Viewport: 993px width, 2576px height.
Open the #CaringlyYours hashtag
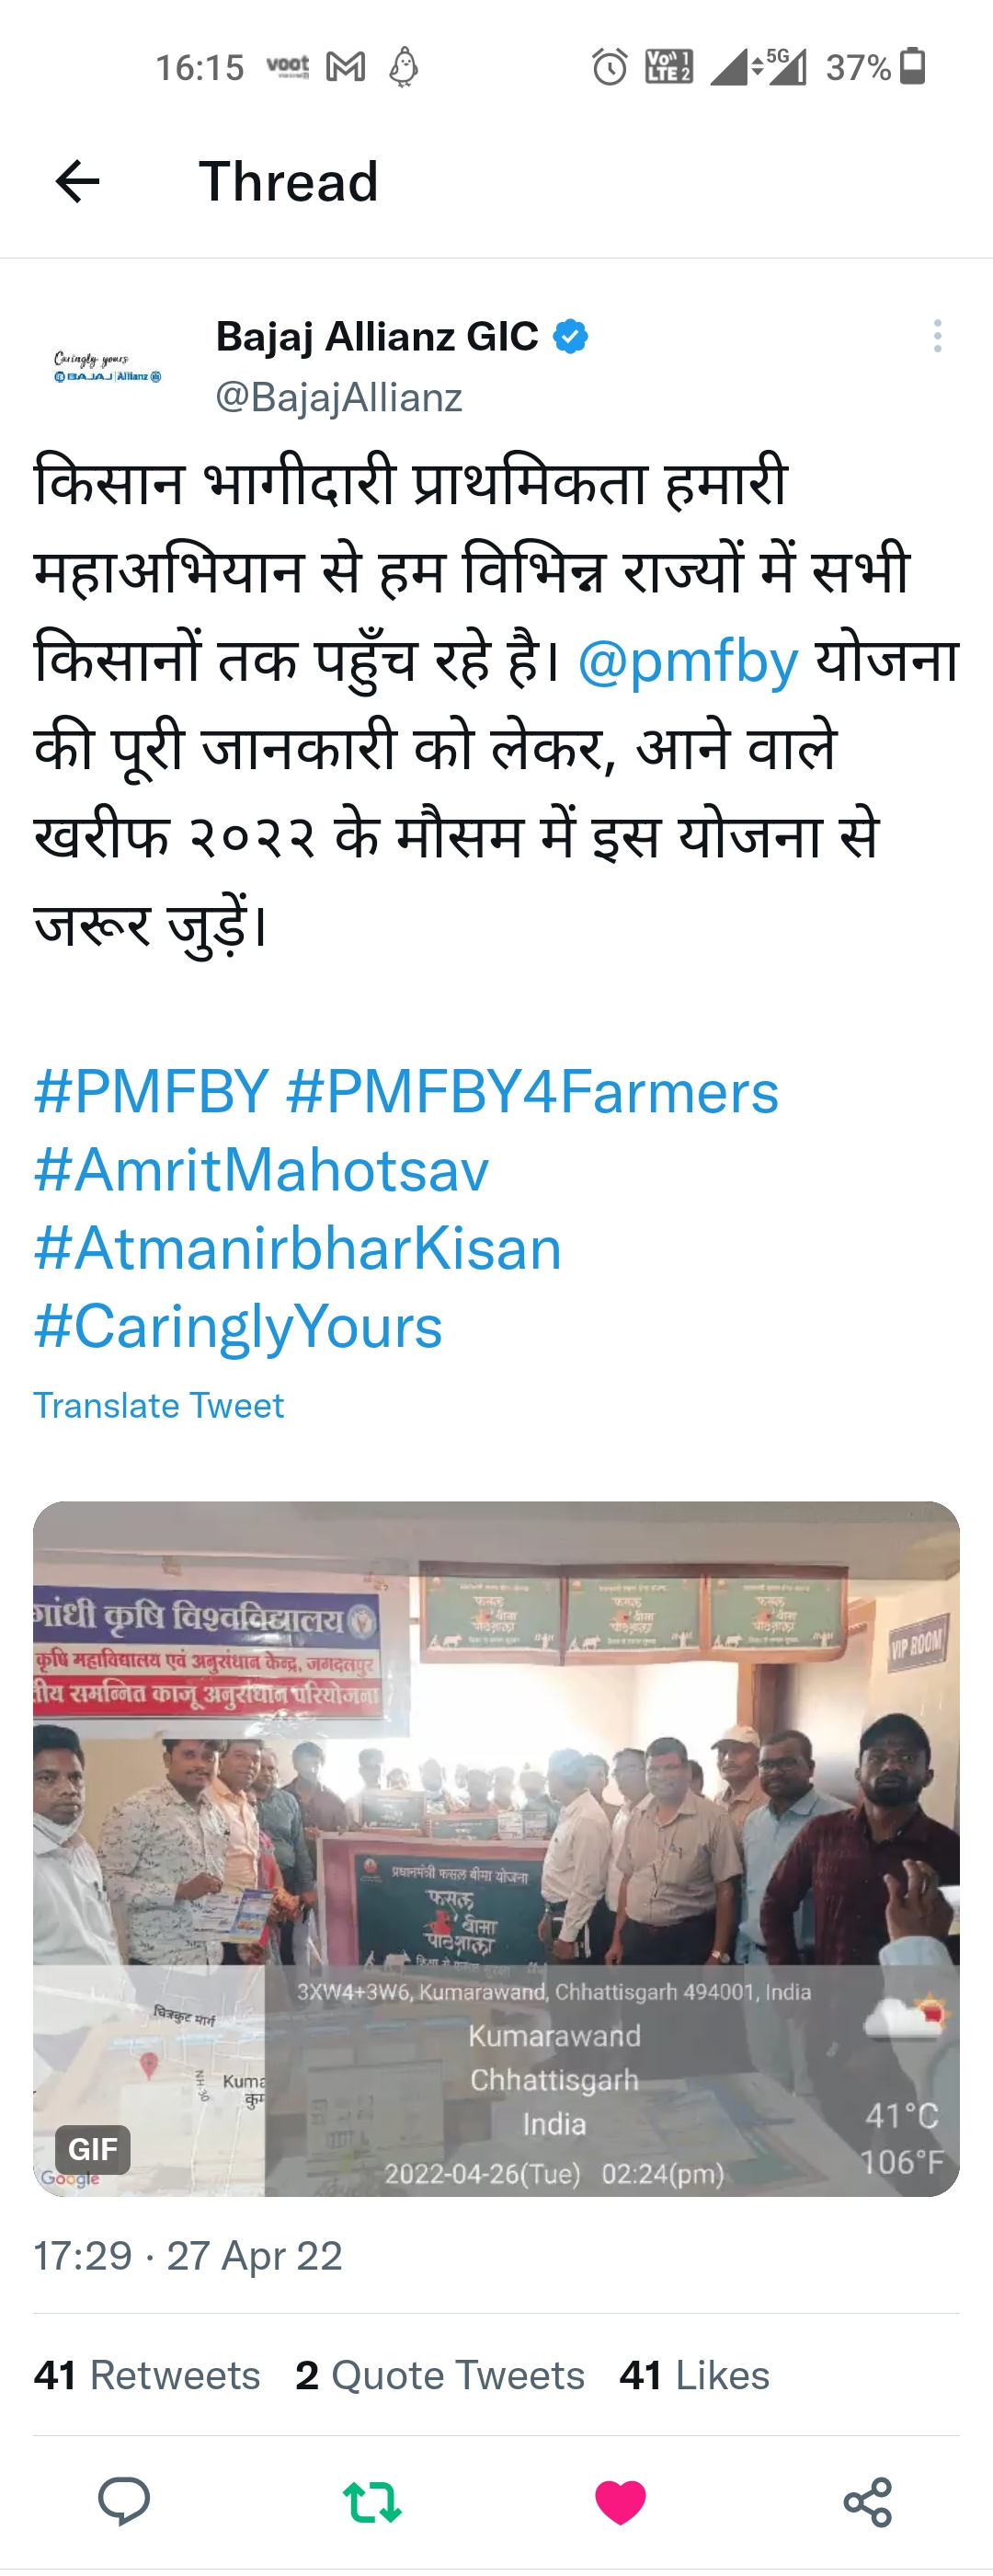(x=238, y=1327)
